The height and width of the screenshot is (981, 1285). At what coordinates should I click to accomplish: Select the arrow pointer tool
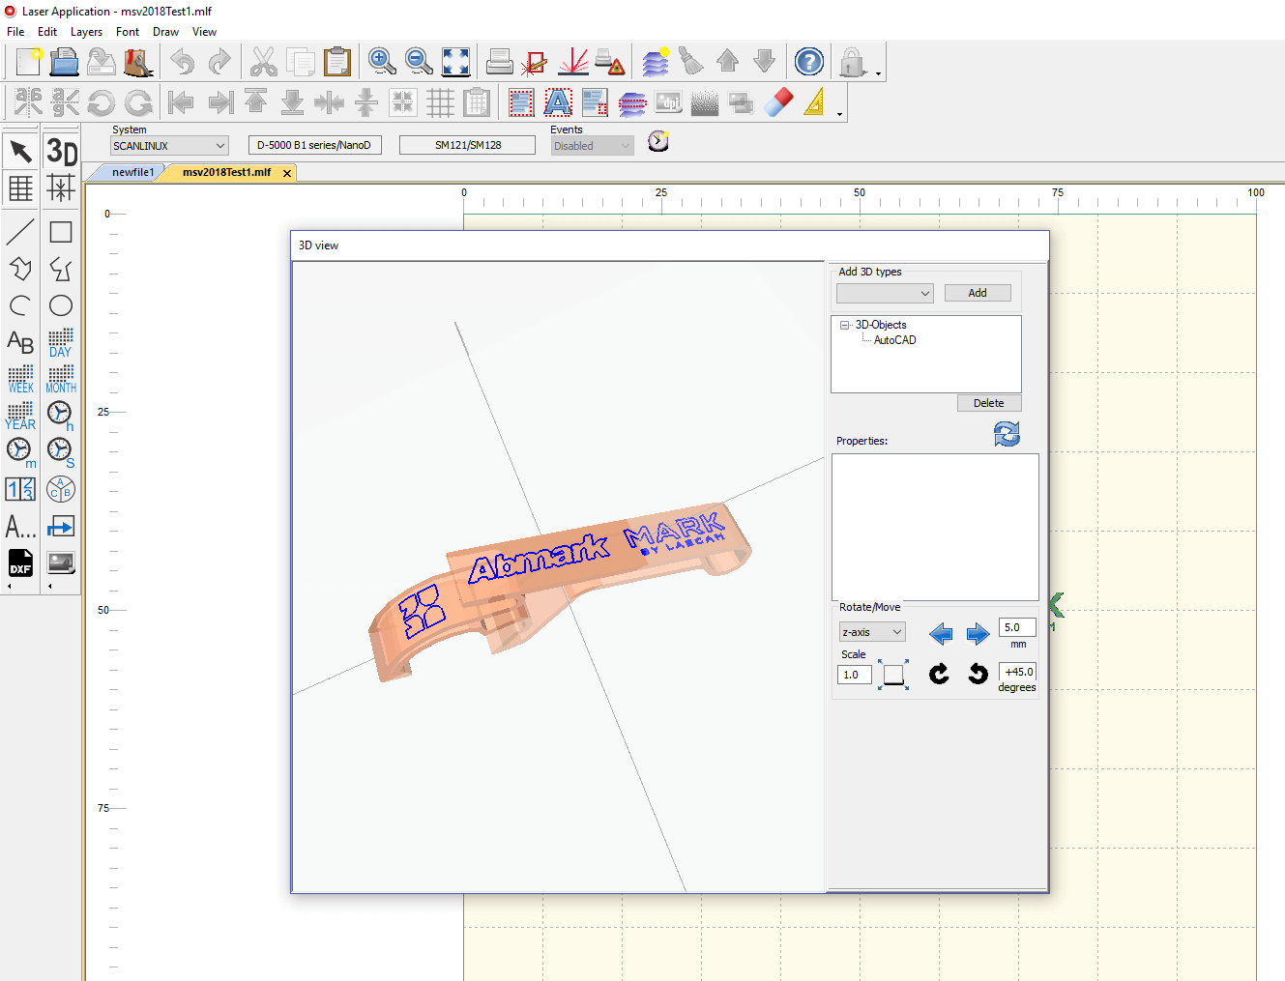(20, 152)
